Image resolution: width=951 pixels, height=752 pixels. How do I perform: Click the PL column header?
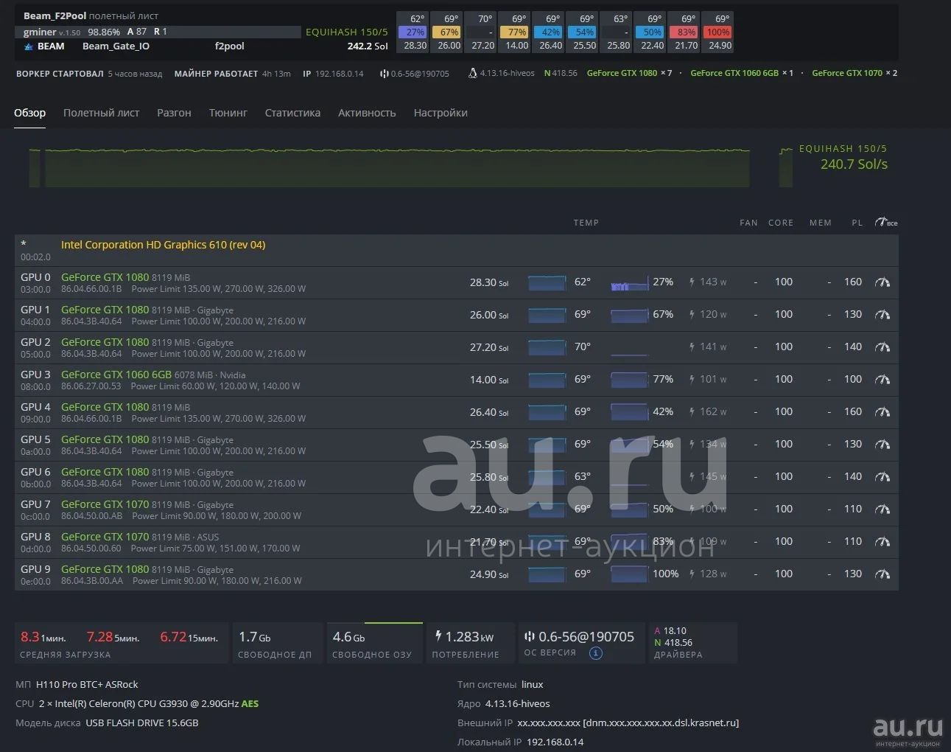(857, 222)
